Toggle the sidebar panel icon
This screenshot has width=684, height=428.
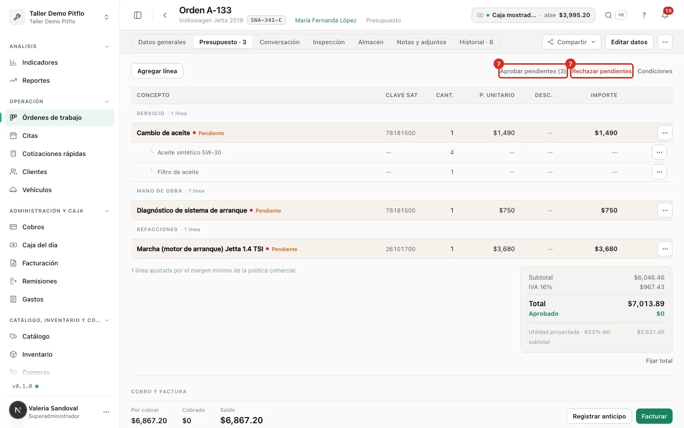point(138,15)
